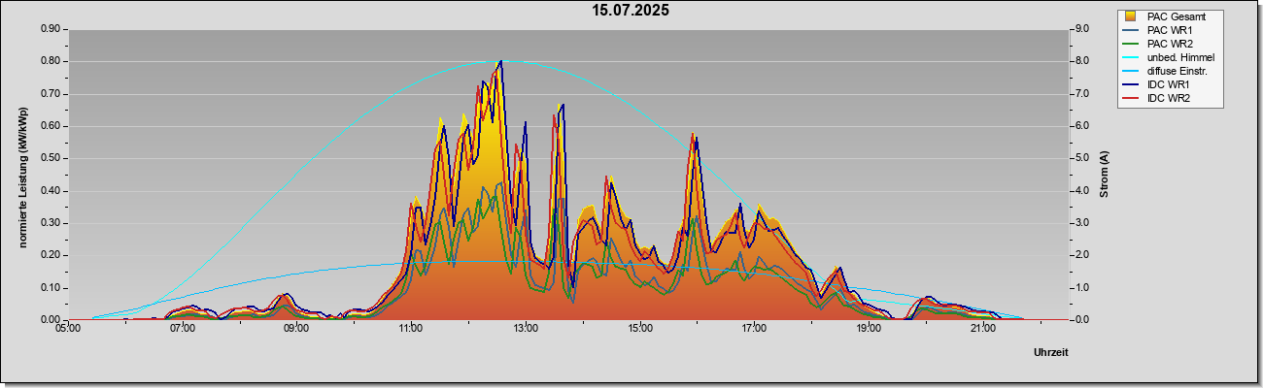Screen dimensions: 1263x388
Task: Click the 09:00 time axis label
Action: pos(296,328)
